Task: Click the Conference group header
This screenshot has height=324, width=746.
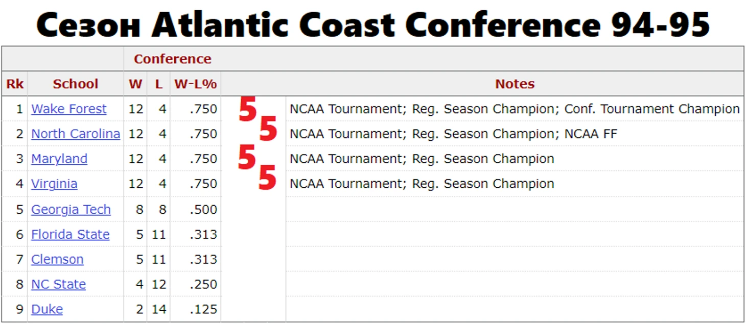Action: coord(173,59)
